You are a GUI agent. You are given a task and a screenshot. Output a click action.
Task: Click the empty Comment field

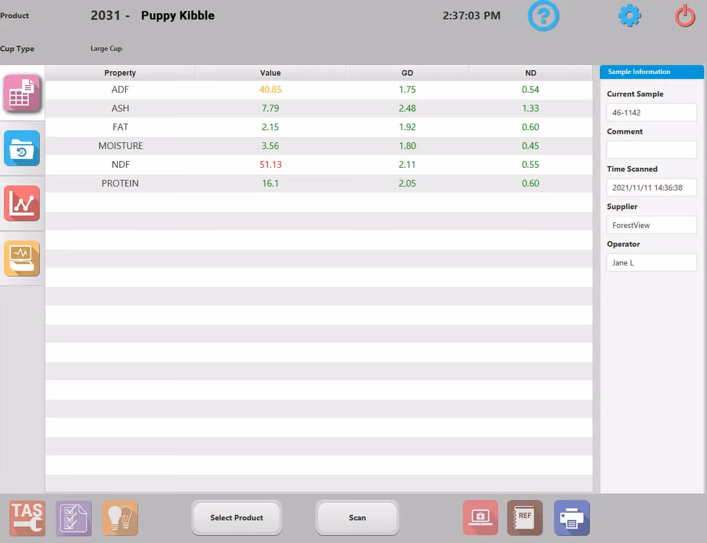(652, 150)
